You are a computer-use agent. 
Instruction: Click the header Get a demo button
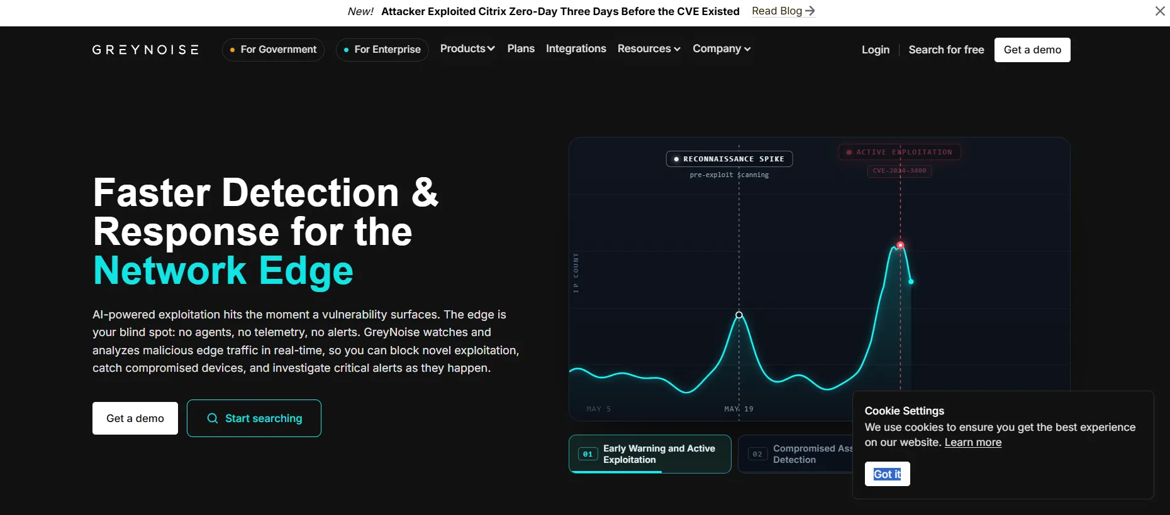pyautogui.click(x=1032, y=50)
